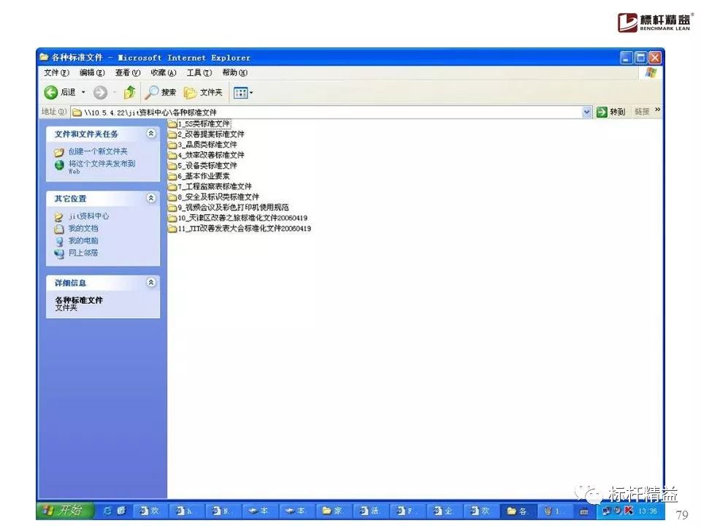The image size is (701, 526).
Task: Open jit资料中心 in Other Places
Action: (88, 216)
